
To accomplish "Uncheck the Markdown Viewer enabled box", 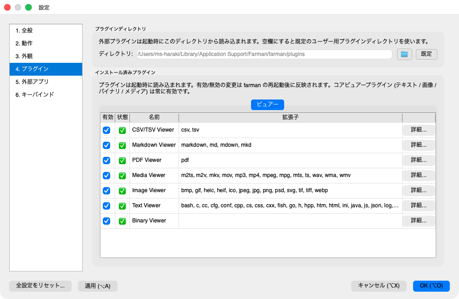I will pyautogui.click(x=106, y=145).
